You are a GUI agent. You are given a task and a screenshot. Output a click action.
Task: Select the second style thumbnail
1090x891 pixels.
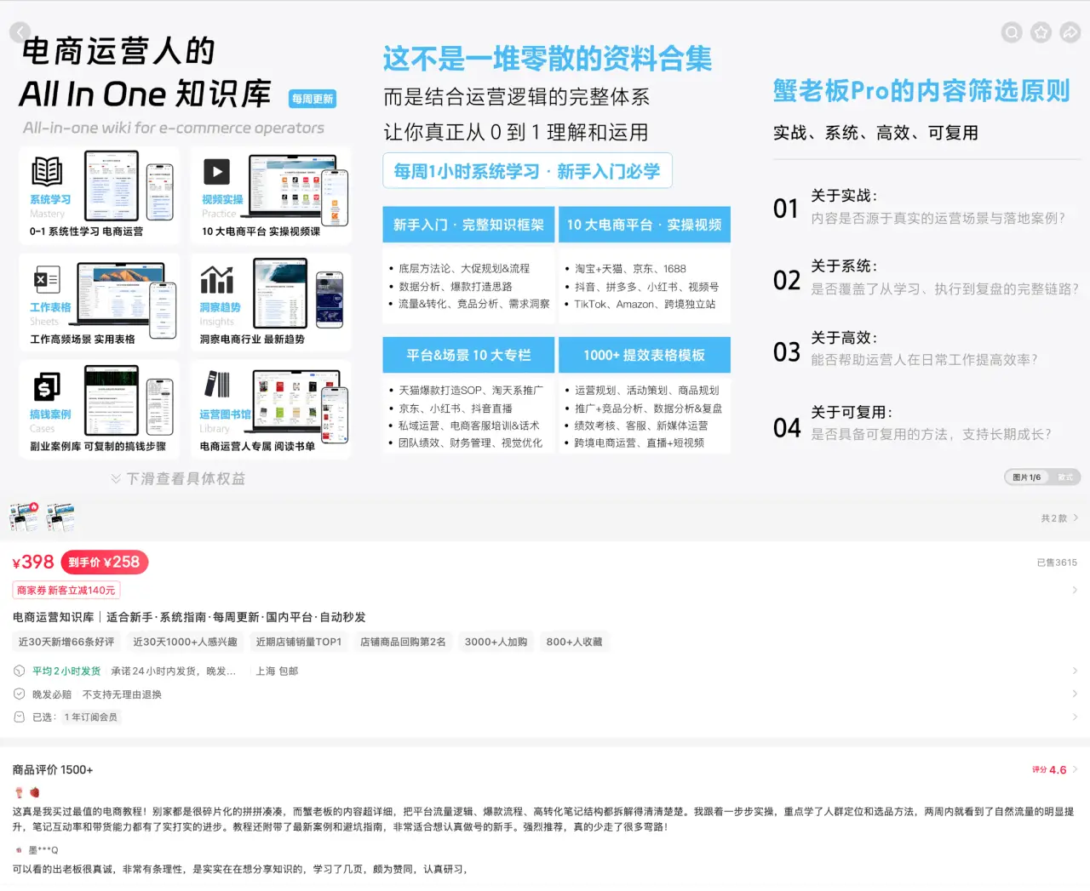pos(60,517)
